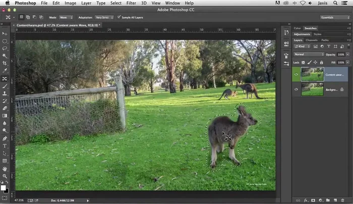Open the Swatches panel tab
353x204 pixels.
(x=311, y=28)
